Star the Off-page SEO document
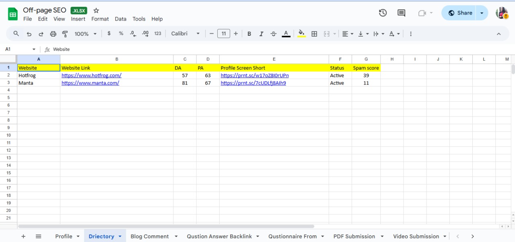Screen dimensions: 515x242 click(x=96, y=10)
